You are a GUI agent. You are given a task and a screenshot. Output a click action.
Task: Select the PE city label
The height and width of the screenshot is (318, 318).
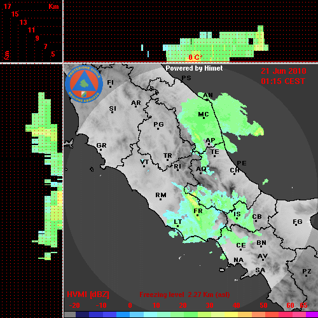(x=242, y=163)
